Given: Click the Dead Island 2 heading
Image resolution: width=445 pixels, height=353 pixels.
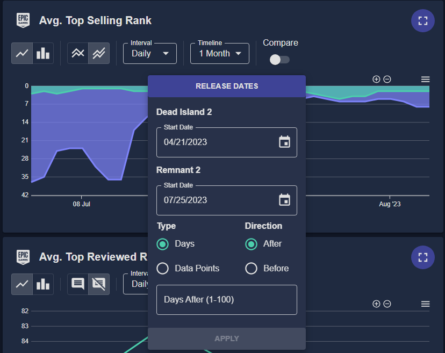Looking at the screenshot, I should [x=184, y=112].
